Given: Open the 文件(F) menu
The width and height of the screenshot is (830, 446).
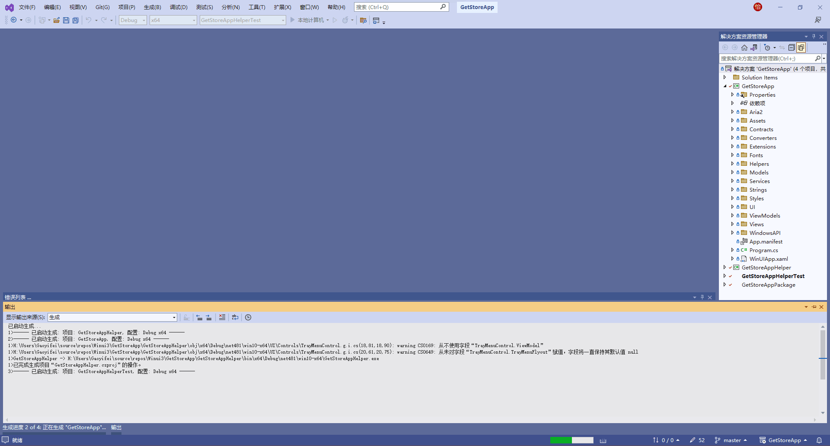Looking at the screenshot, I should [27, 7].
